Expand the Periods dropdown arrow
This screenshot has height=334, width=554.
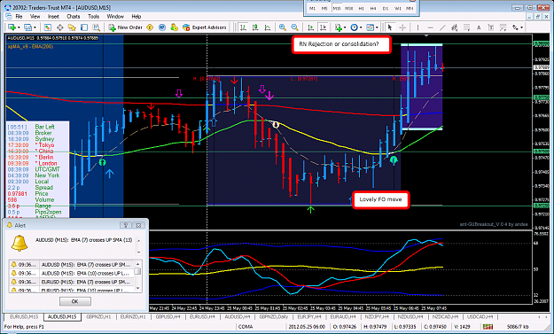pos(361,27)
